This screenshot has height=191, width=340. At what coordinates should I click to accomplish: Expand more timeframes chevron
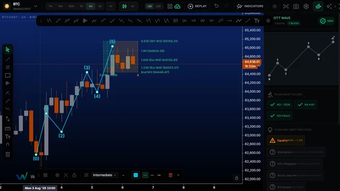(x=110, y=6)
